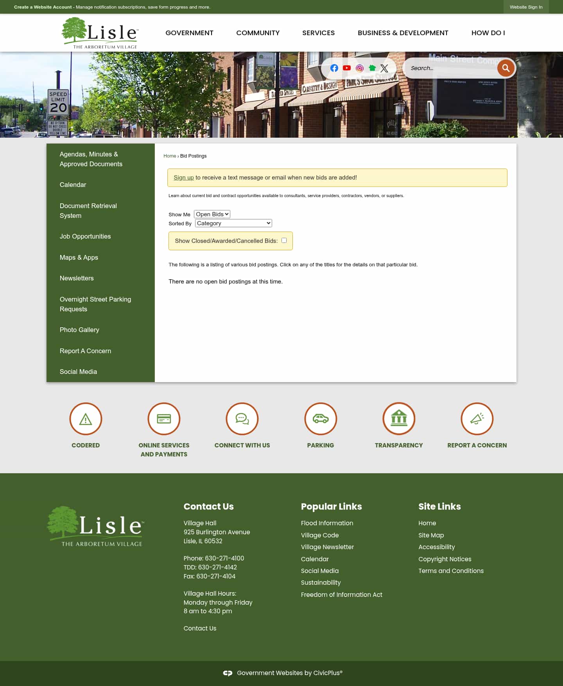This screenshot has height=686, width=563.
Task: Click the PARKING label link
Action: click(321, 445)
